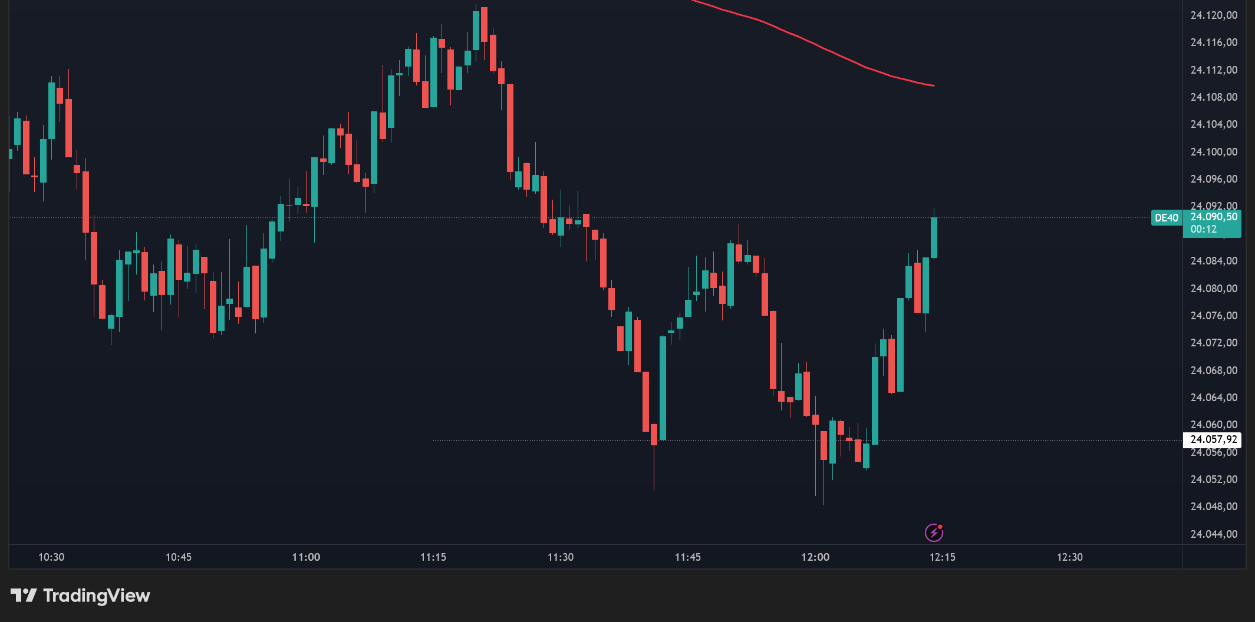
Task: Click the 12:30 time axis label
Action: click(x=1070, y=557)
